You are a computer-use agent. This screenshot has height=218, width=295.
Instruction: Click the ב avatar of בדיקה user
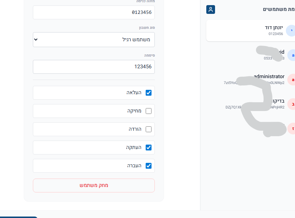pyautogui.click(x=292, y=104)
